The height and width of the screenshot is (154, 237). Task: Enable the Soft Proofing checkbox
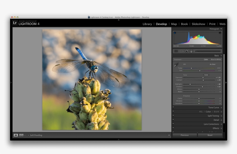tap(28, 135)
